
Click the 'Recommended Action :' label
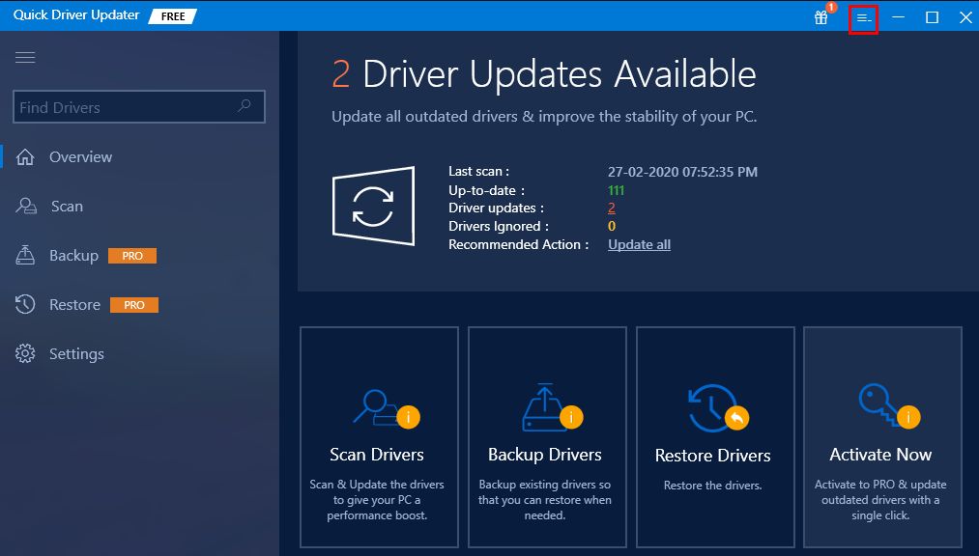click(518, 244)
